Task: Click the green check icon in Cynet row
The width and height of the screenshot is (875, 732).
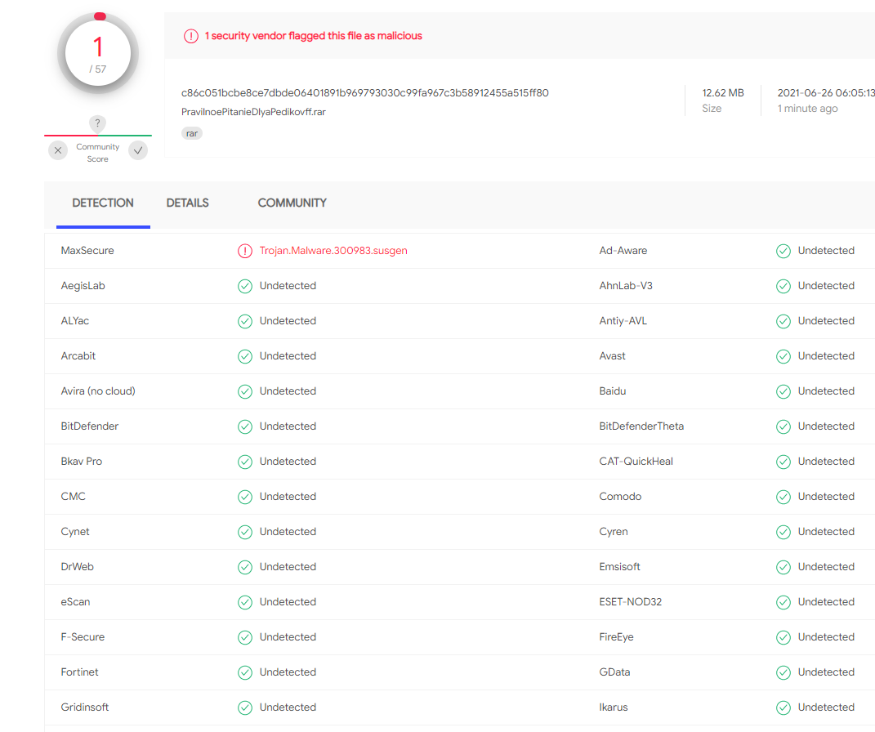Action: 245,533
